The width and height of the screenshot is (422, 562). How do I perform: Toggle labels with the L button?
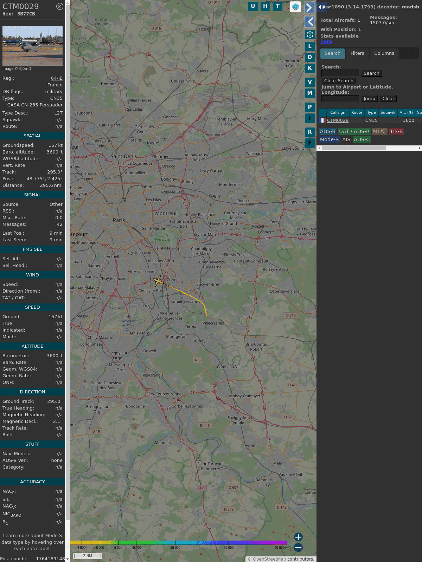point(310,46)
